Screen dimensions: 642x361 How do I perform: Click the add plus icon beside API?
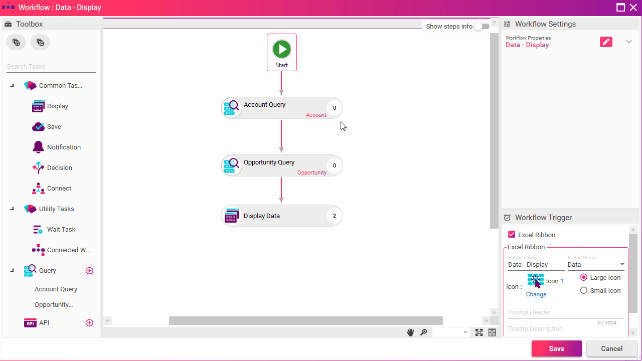tap(89, 323)
